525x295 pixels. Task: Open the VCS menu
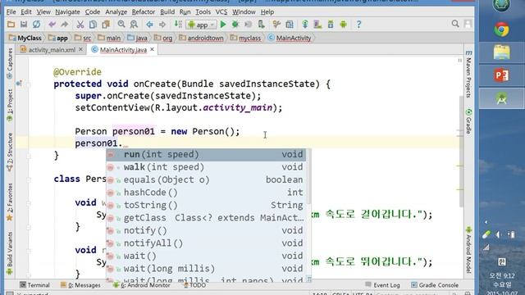coord(221,12)
